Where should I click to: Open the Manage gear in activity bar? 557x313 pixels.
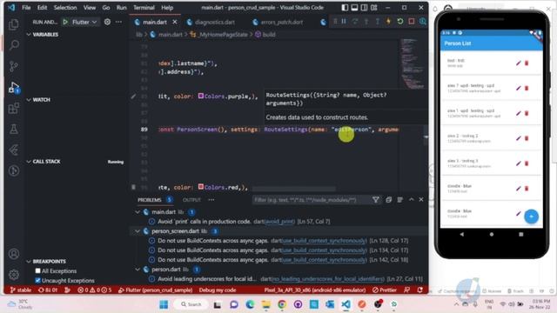point(14,275)
